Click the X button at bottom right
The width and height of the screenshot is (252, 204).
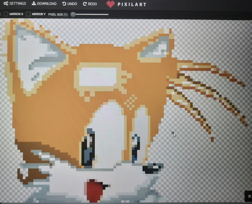(x=249, y=196)
